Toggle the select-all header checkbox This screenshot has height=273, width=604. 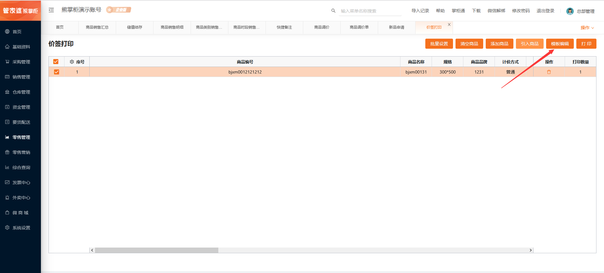[x=56, y=62]
